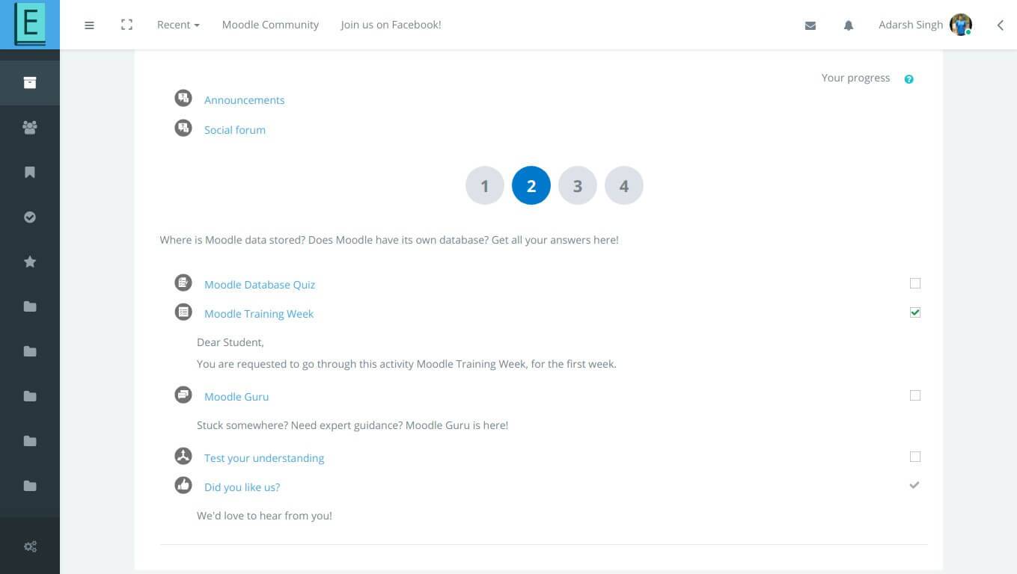Open the check circle sidebar icon
Screen dimensions: 1017x574
[x=30, y=217]
